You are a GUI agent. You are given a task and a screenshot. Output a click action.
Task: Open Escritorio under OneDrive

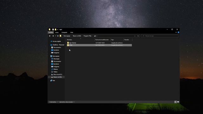coord(55,50)
